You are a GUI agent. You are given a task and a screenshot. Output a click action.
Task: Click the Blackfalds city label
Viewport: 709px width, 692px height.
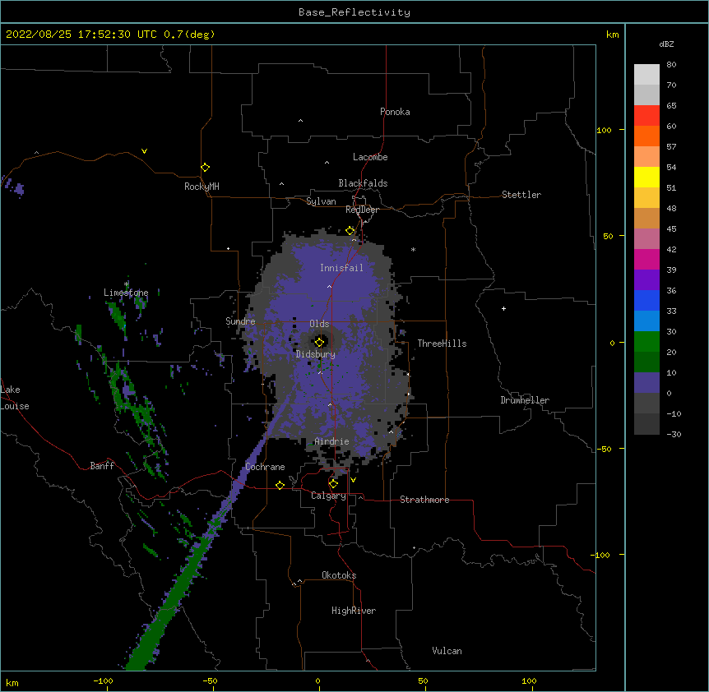pos(363,183)
